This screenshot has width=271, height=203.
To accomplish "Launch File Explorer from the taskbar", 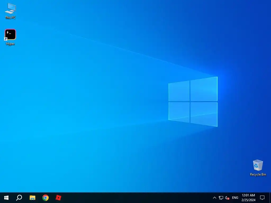I will pyautogui.click(x=32, y=198).
